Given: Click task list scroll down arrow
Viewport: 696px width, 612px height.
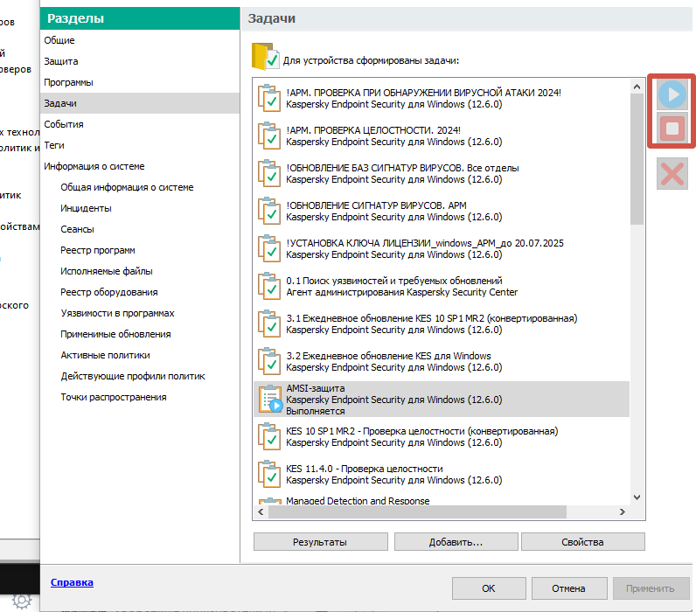Looking at the screenshot, I should point(637,497).
